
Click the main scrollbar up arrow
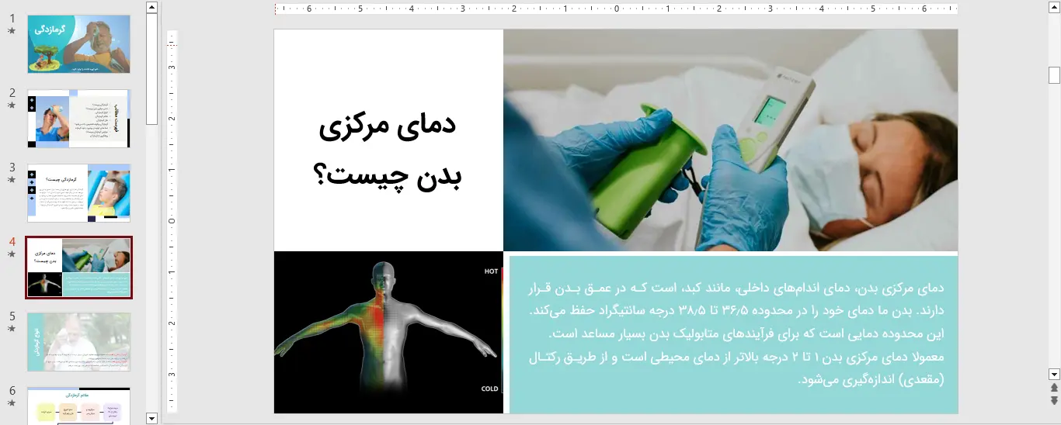point(1054,7)
